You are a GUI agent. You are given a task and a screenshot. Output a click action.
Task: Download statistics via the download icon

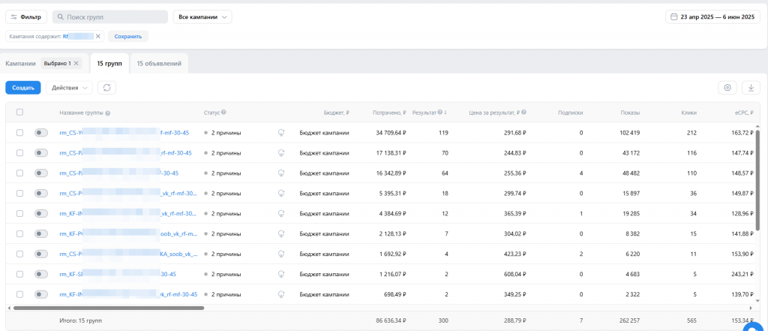point(751,88)
